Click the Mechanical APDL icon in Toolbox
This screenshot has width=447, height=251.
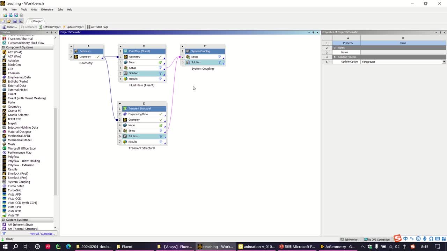pos(4,136)
